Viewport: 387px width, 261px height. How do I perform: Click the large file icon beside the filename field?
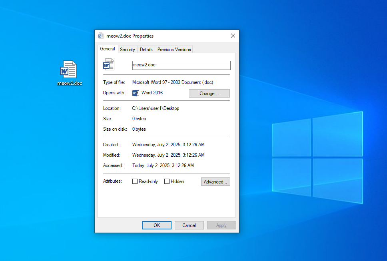pyautogui.click(x=109, y=65)
